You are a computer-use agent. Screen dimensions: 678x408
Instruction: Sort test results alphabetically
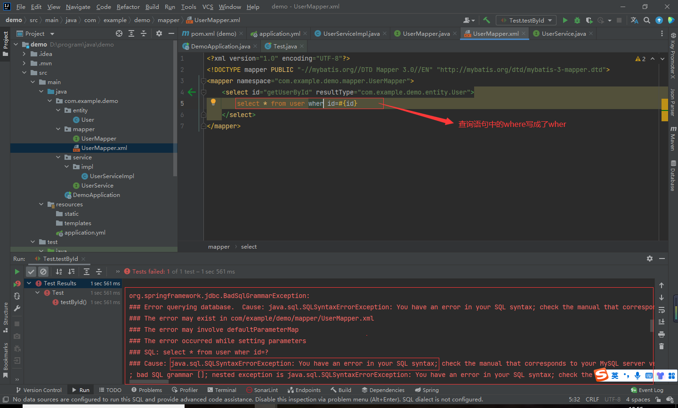tap(59, 272)
